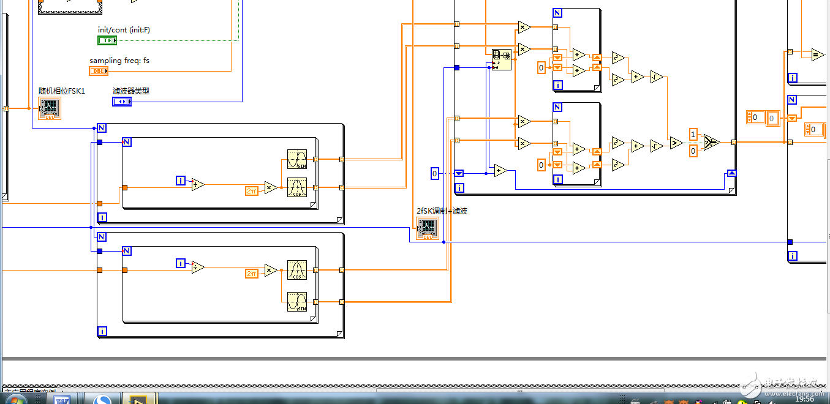Select the sine function in the upper loop
This screenshot has height=404, width=830.
click(297, 159)
